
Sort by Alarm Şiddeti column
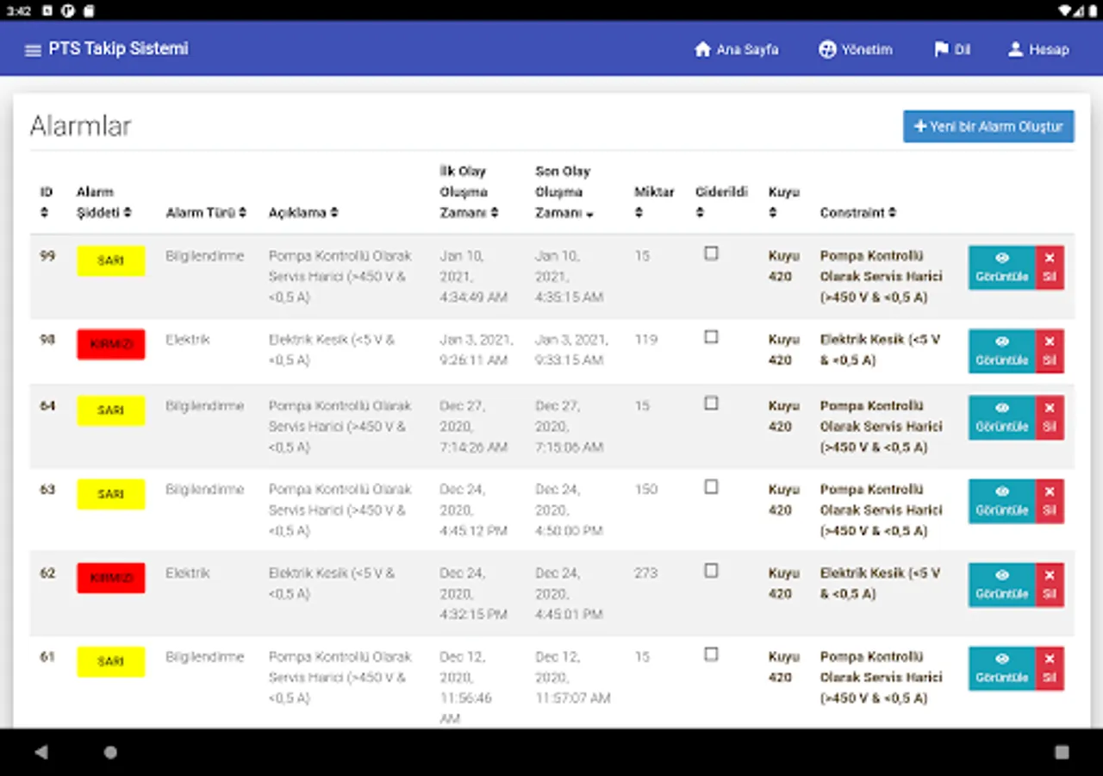point(103,212)
